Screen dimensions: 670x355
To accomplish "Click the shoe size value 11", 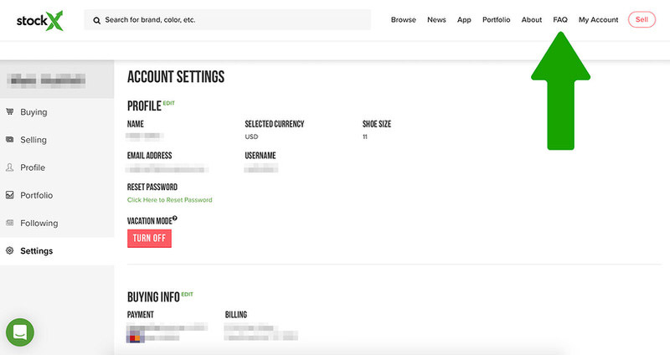I will click(365, 136).
